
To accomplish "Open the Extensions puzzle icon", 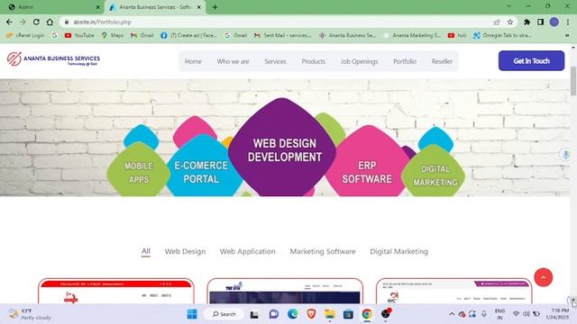I will (527, 22).
